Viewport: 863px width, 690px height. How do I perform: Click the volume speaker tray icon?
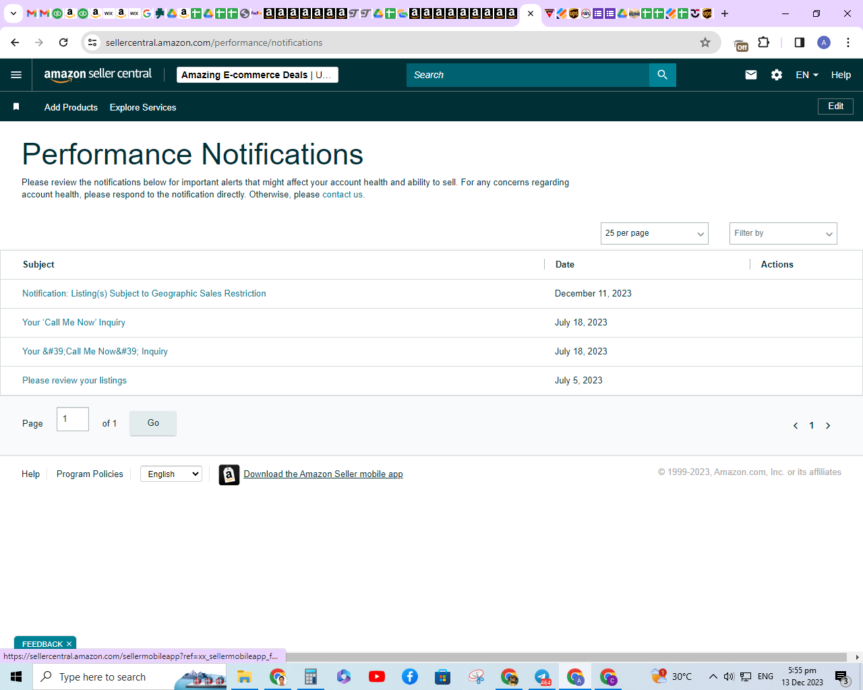pos(729,677)
